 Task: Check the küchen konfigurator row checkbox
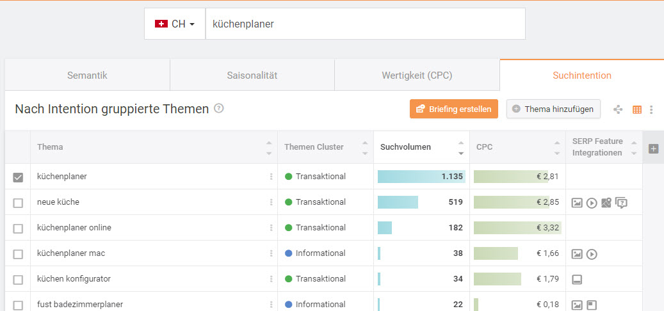pos(18,280)
